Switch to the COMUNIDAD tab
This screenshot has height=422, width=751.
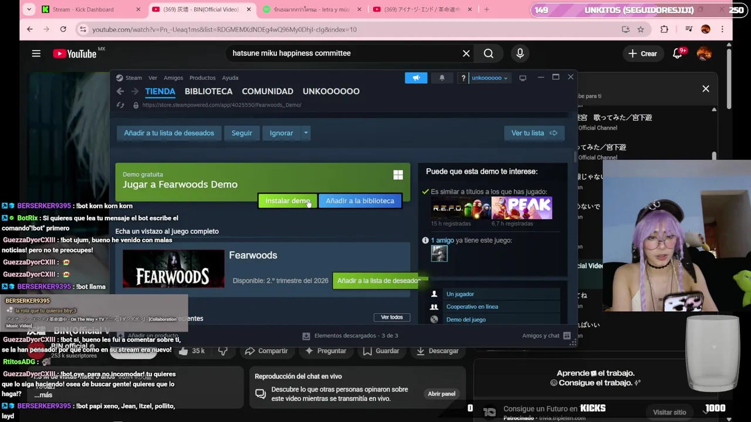pyautogui.click(x=268, y=91)
